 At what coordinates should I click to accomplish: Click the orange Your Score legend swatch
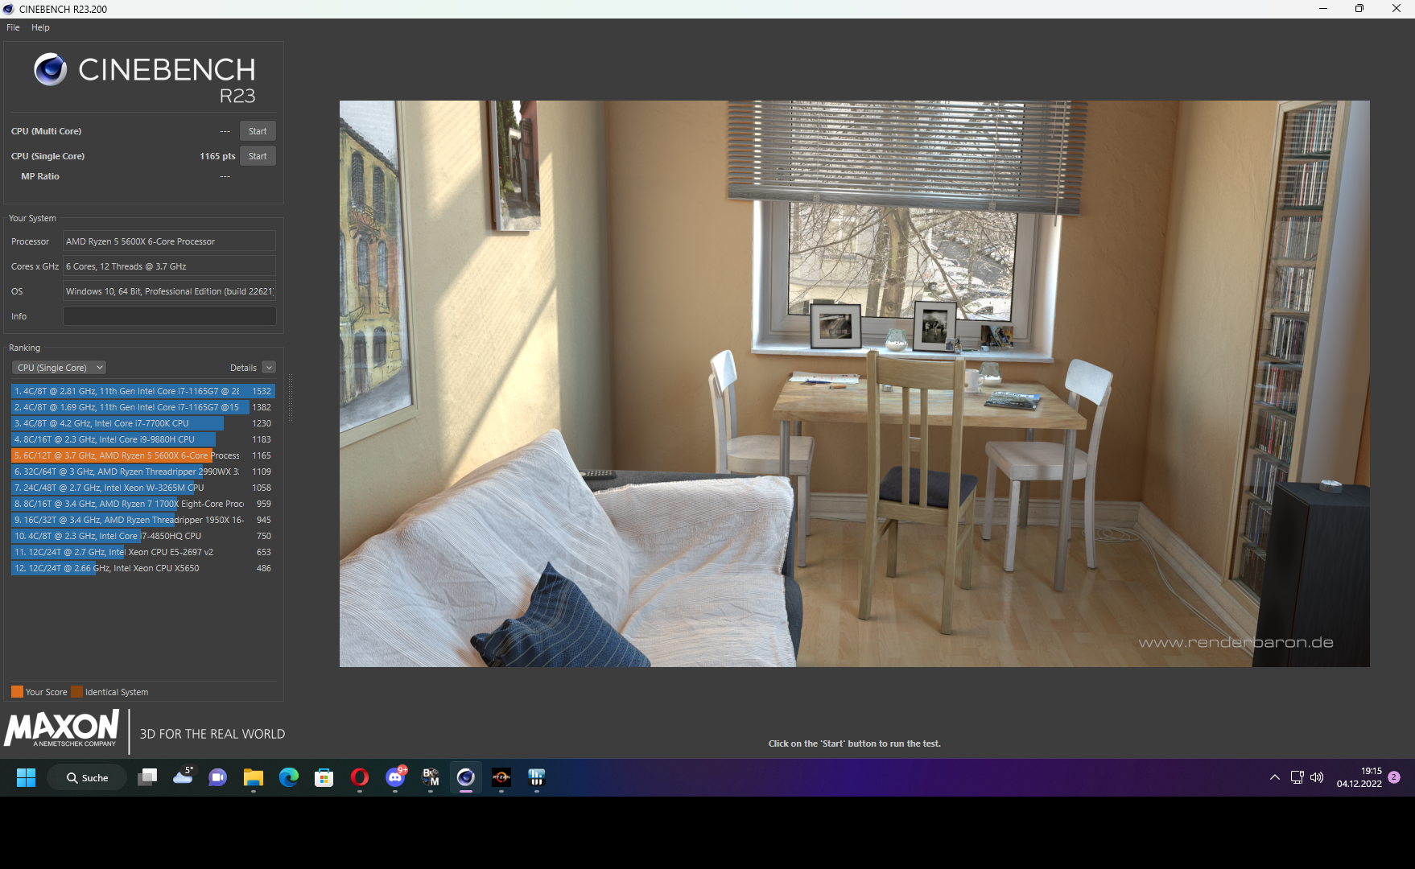point(17,691)
